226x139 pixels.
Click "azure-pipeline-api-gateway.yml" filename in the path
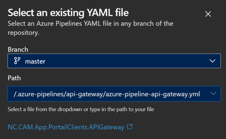[x=152, y=94]
